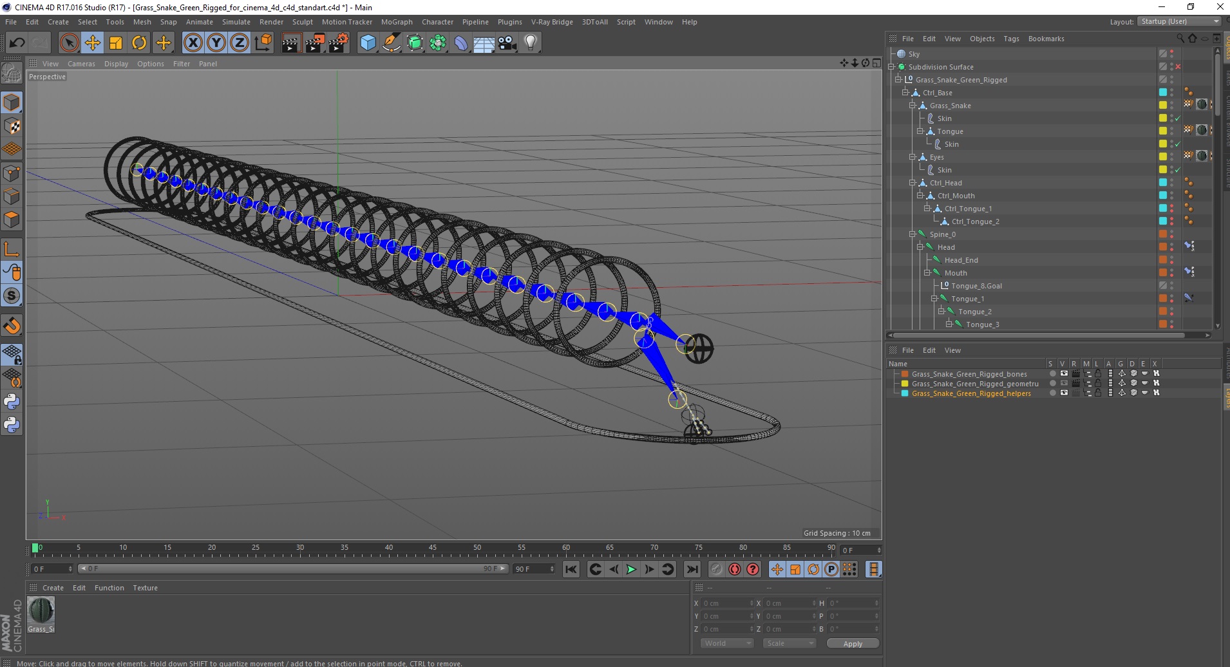Open the Subdivision Surface generator group

[415, 43]
